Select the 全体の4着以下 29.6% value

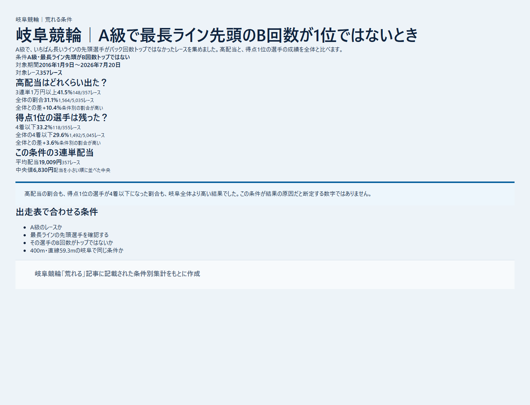click(x=61, y=135)
